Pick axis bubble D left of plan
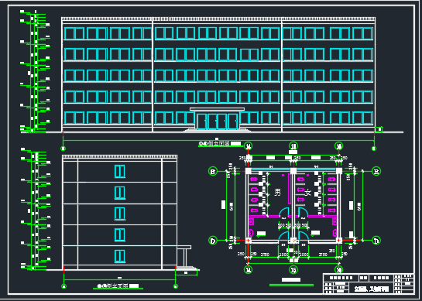 (213, 240)
